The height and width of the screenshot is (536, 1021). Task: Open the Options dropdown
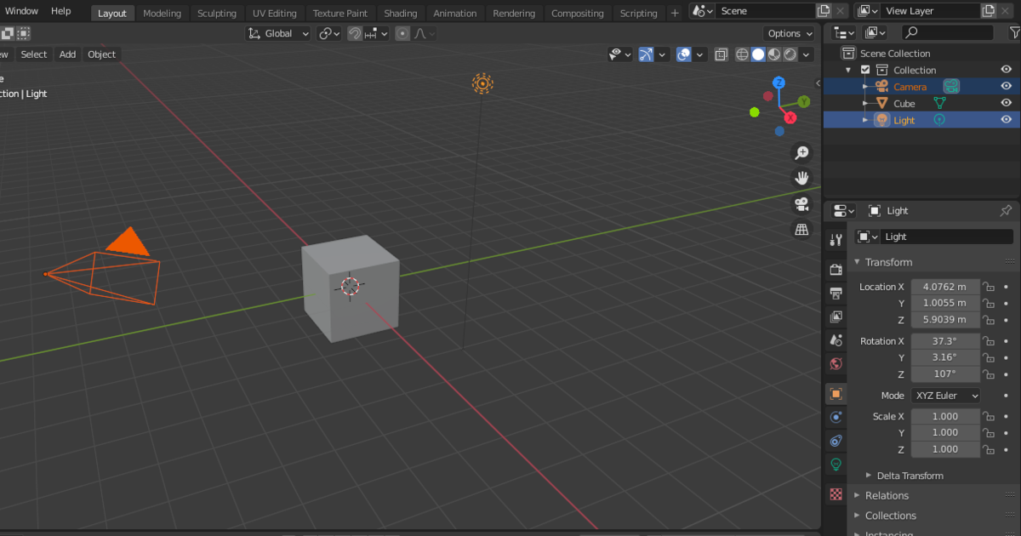click(790, 33)
